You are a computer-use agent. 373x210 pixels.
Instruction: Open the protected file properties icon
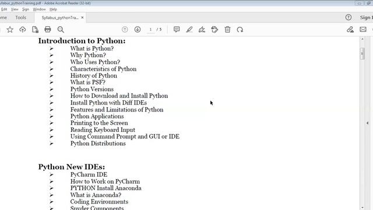(35, 30)
